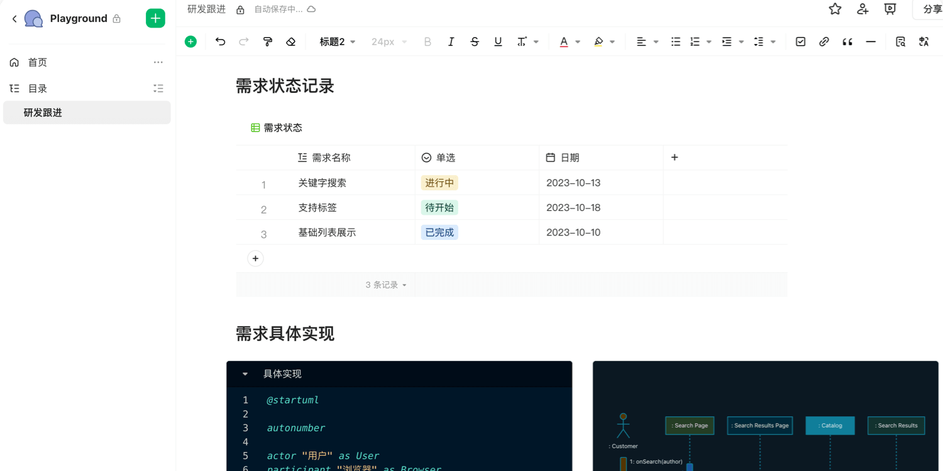Apply the yellow highlight color
This screenshot has width=943, height=471.
click(x=598, y=41)
